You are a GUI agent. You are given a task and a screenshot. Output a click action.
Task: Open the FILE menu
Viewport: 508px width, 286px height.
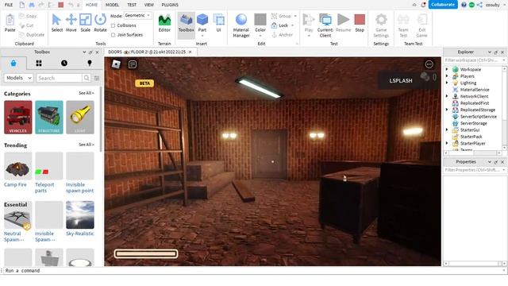click(x=9, y=5)
